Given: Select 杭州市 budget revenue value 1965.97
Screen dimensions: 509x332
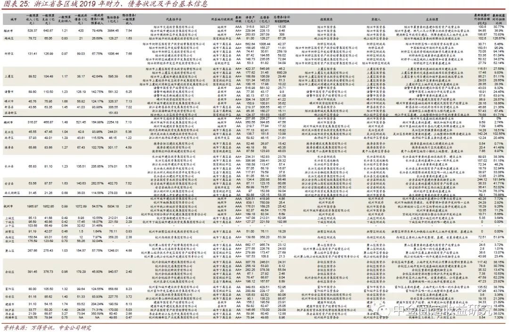Looking at the screenshot, I should (x=33, y=206).
